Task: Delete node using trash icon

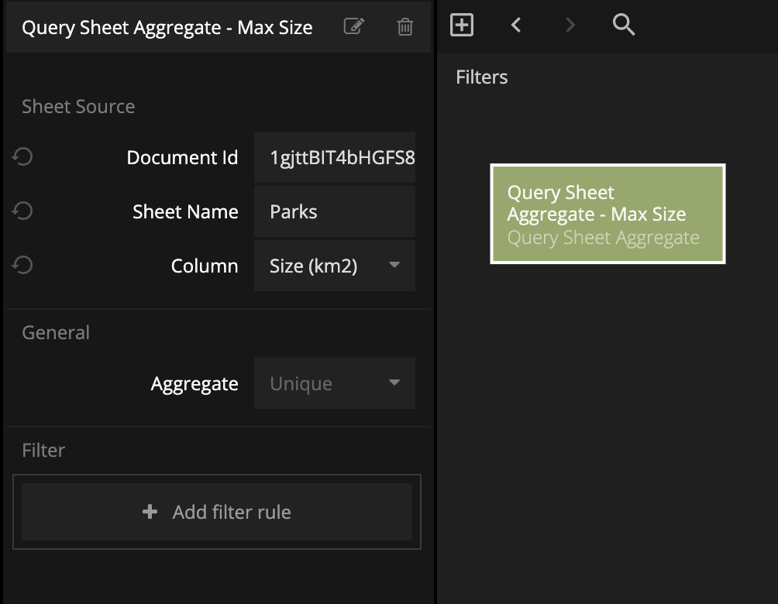Action: [x=404, y=26]
